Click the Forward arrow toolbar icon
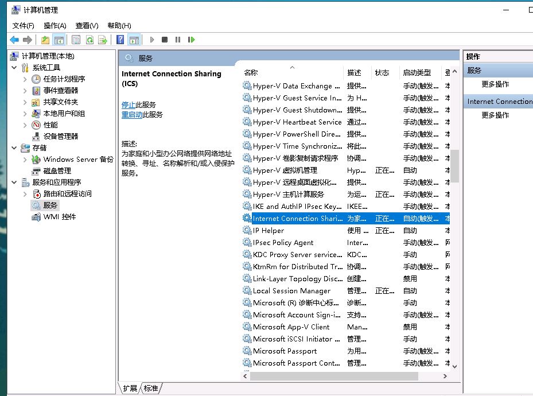 pyautogui.click(x=27, y=40)
